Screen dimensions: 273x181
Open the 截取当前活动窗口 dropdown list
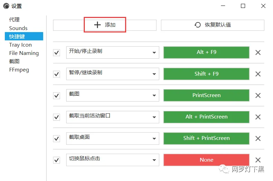154,117
